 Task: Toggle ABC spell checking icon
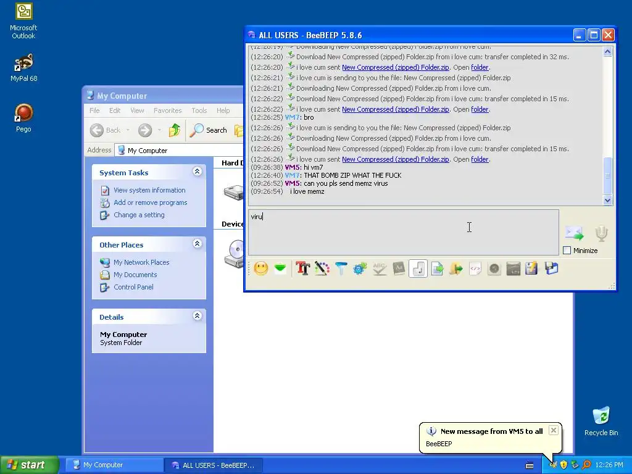pos(380,268)
